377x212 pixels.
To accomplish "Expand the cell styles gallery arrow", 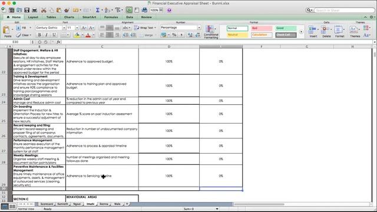I will [x=301, y=32].
